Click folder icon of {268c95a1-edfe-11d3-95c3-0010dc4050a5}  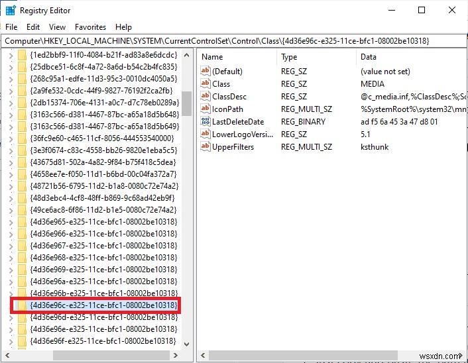click(22, 79)
